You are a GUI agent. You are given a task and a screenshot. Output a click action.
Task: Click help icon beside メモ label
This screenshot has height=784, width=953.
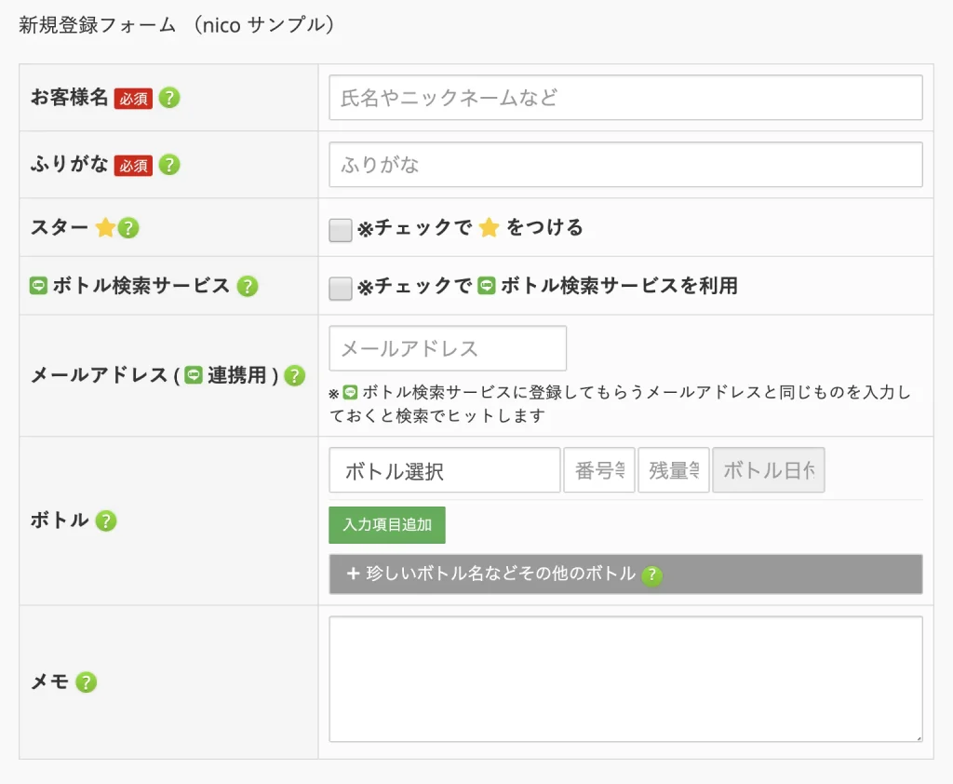86,682
